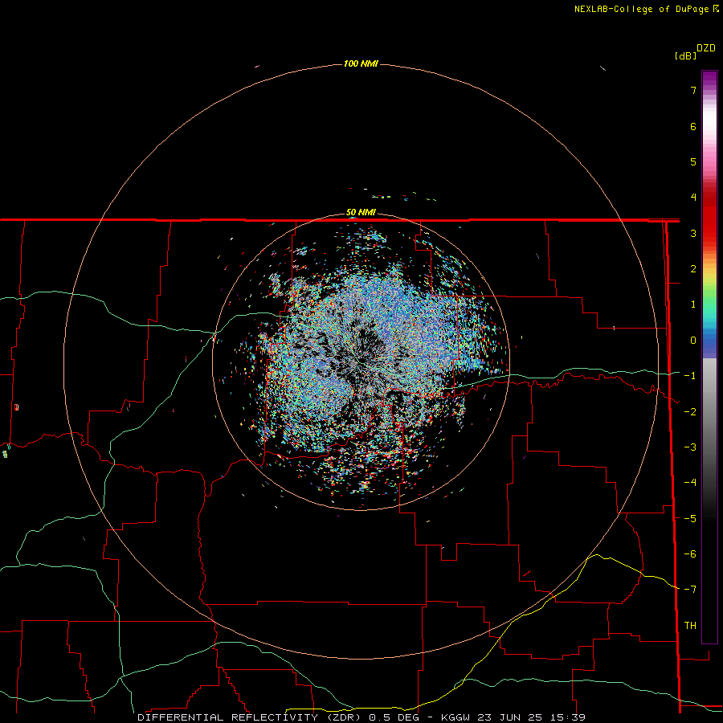Click the 100 NMI range ring label
This screenshot has width=723, height=723.
[361, 63]
